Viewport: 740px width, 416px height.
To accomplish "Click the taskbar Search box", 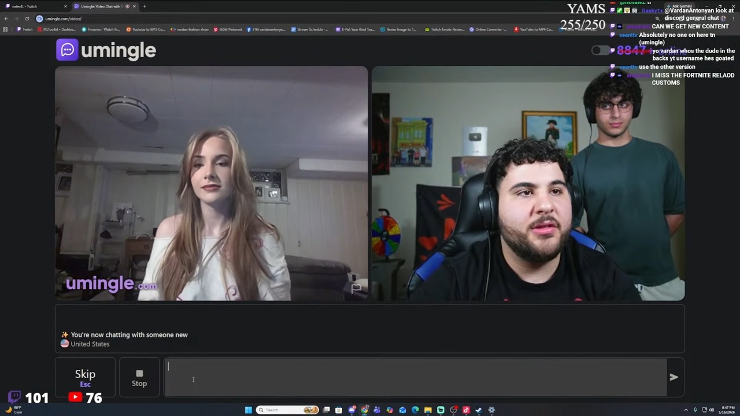I will pyautogui.click(x=287, y=410).
